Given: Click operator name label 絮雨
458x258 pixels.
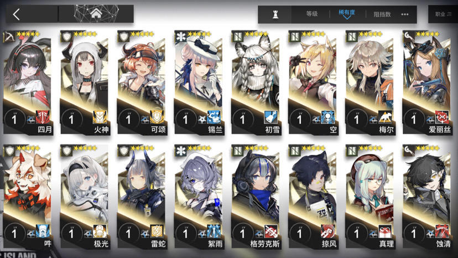Looking at the screenshot, I should click(x=216, y=244).
